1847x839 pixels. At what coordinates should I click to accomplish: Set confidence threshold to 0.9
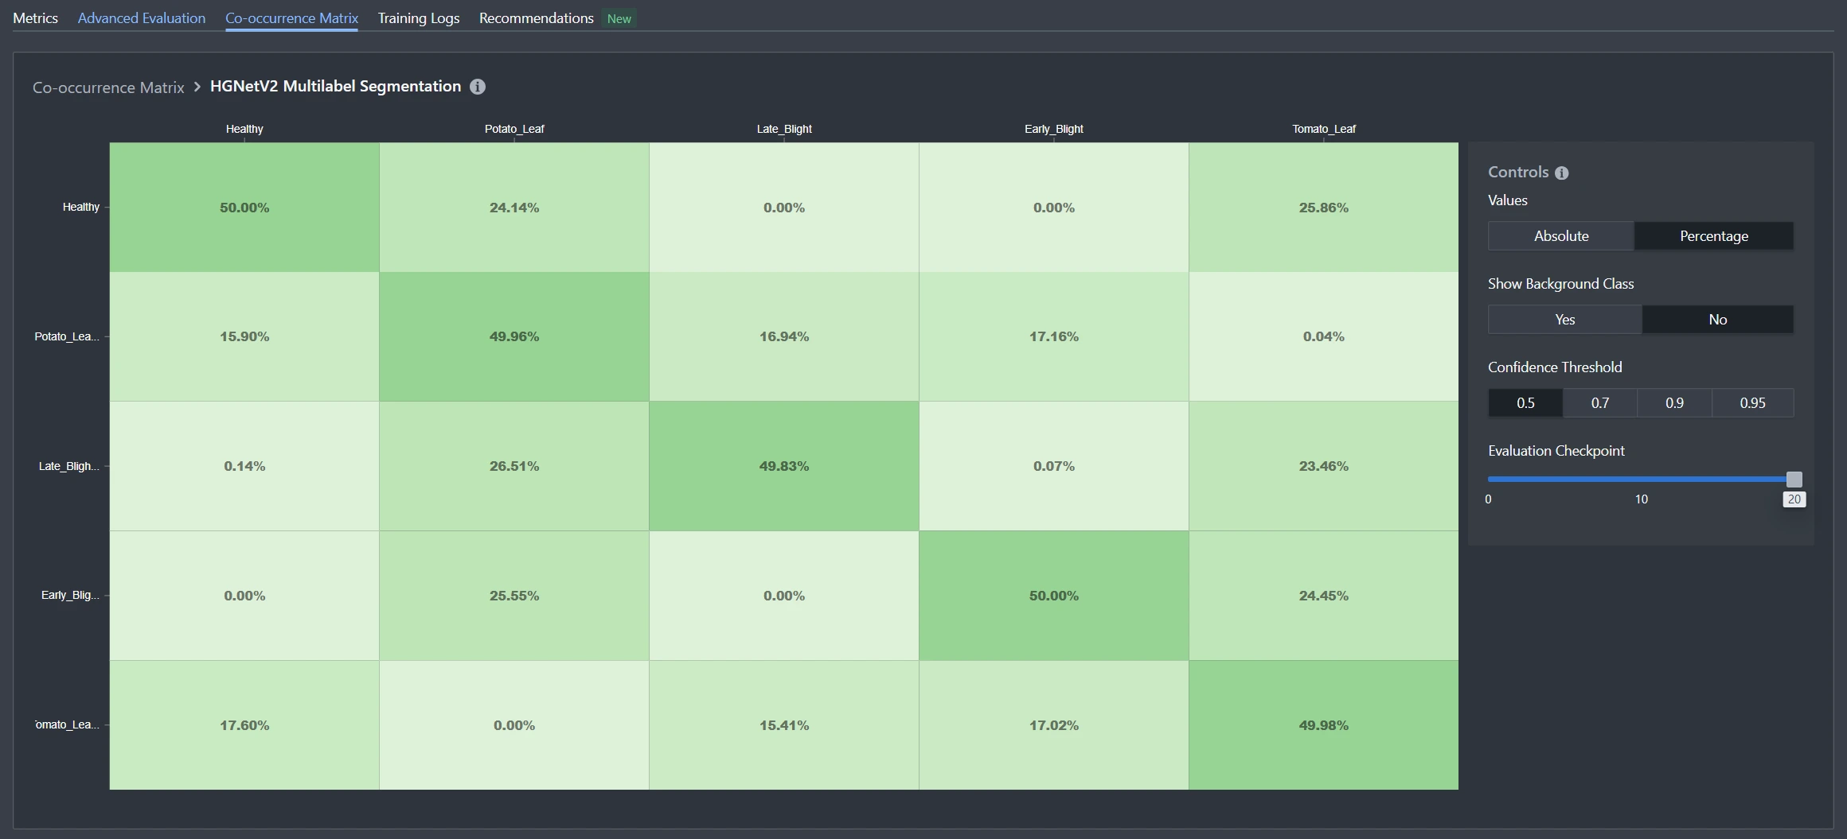tap(1674, 403)
